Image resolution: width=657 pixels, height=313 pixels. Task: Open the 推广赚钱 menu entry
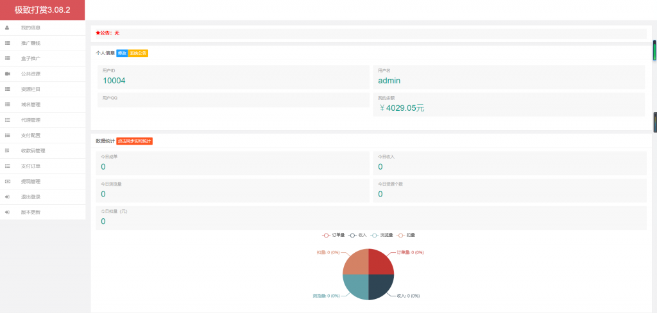pyautogui.click(x=43, y=43)
